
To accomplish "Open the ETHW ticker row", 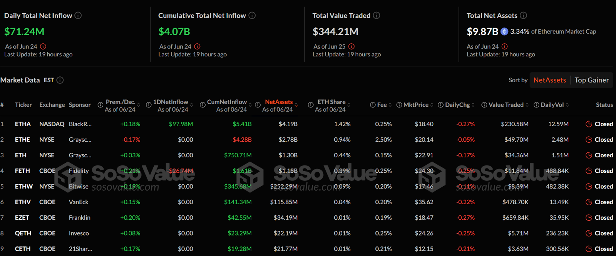I will pos(24,187).
